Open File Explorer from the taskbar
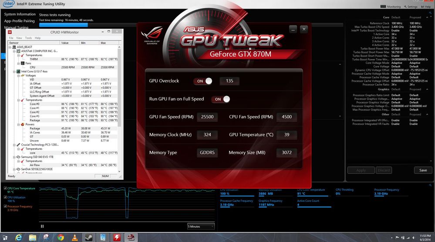The height and width of the screenshot is (242, 435). 33,237
